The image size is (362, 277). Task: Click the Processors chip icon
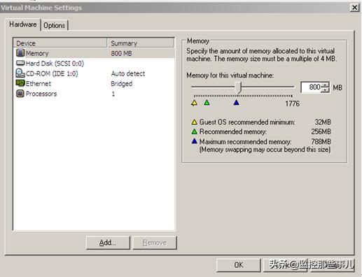[x=20, y=94]
